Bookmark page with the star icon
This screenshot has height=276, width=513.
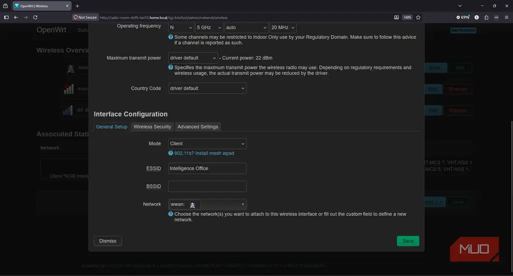tap(418, 18)
